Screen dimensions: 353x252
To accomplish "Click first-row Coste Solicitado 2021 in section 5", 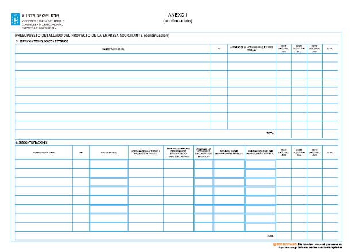I will 284,57.
